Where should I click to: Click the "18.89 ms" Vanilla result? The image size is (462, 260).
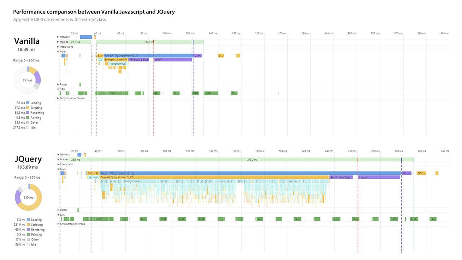click(27, 49)
